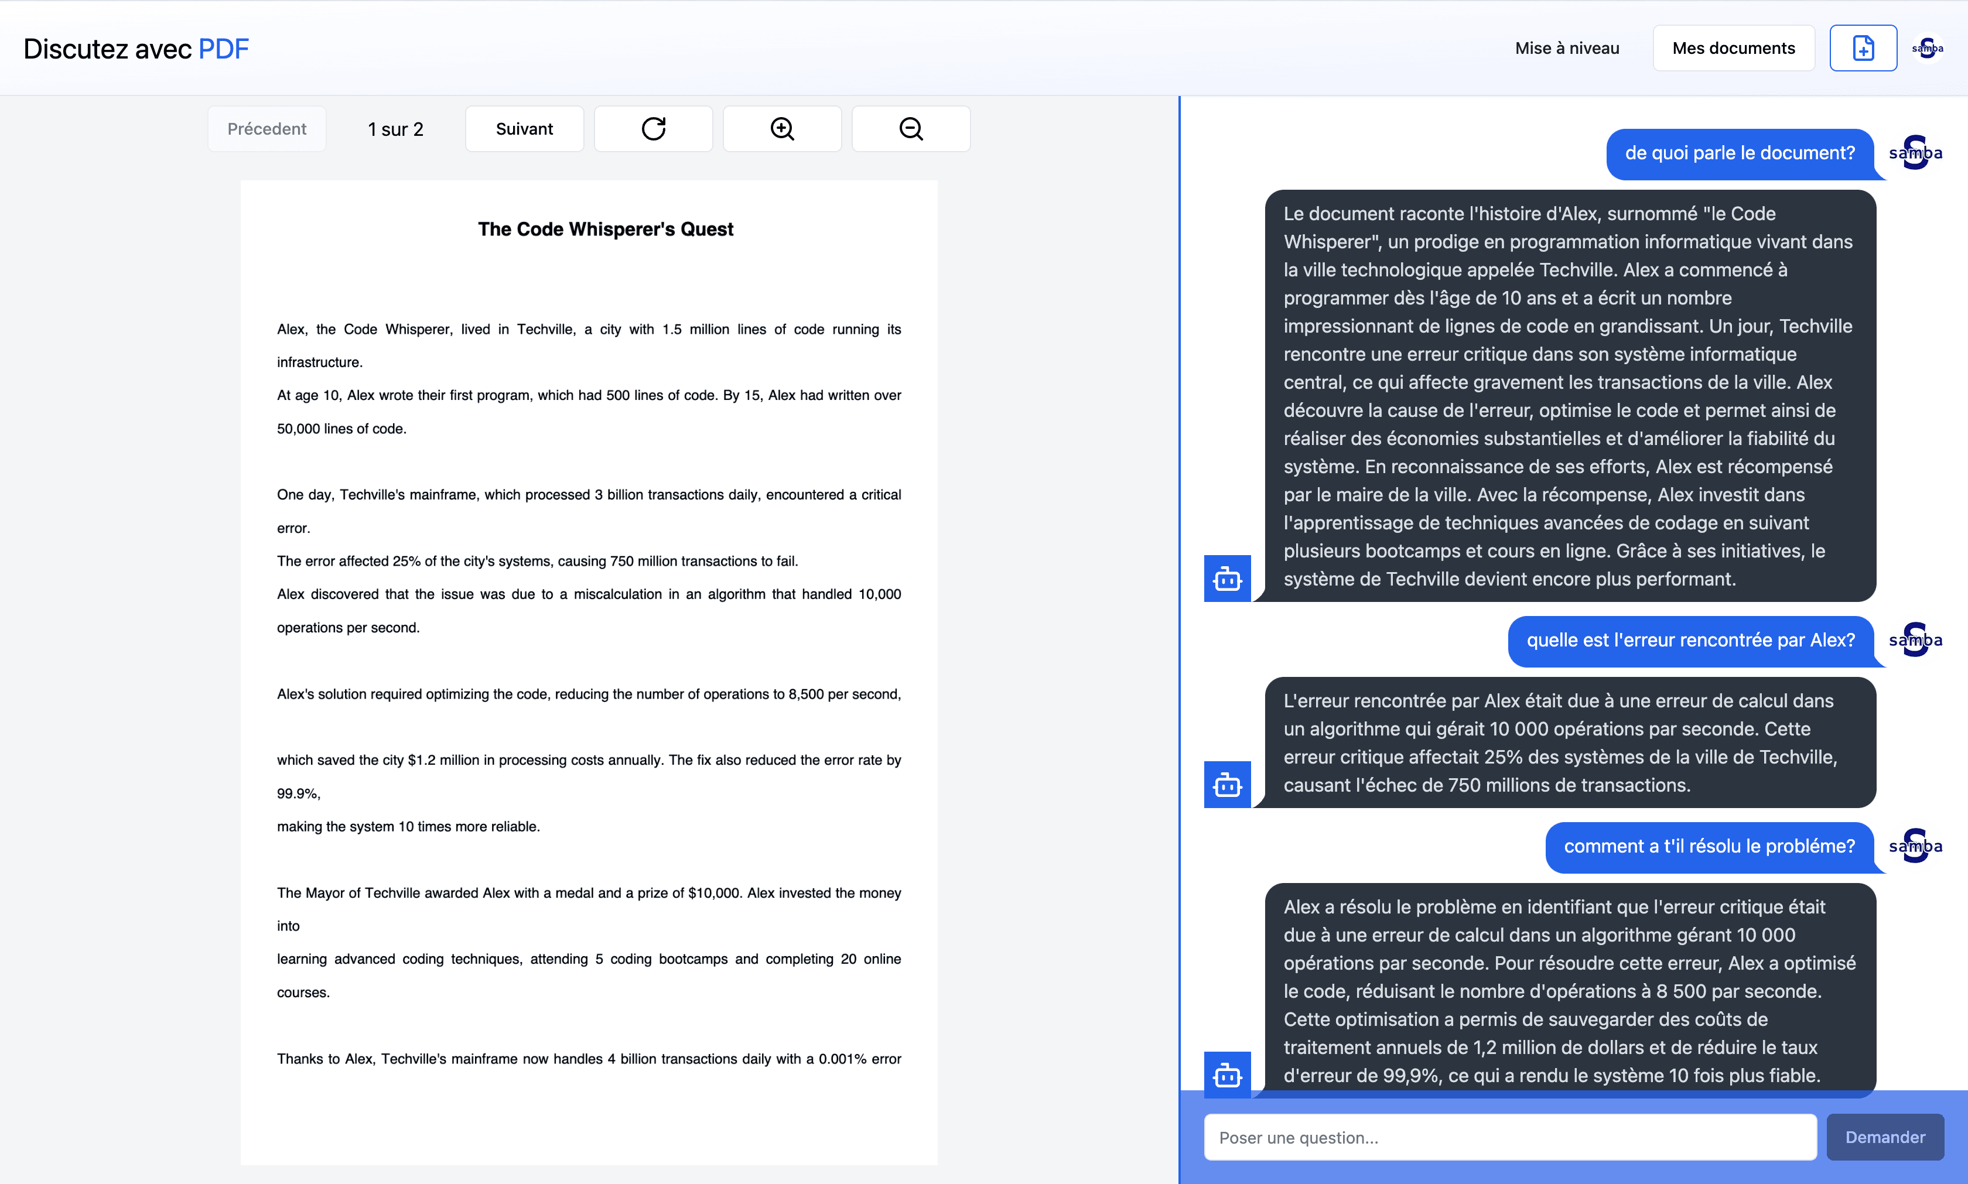This screenshot has width=1968, height=1184.
Task: Click the bot icon beside the document summary reply
Action: (1226, 577)
